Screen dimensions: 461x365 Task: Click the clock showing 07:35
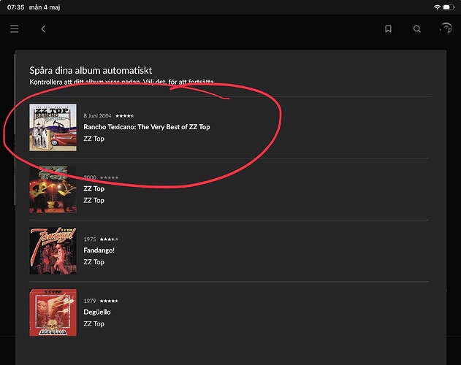pos(15,7)
